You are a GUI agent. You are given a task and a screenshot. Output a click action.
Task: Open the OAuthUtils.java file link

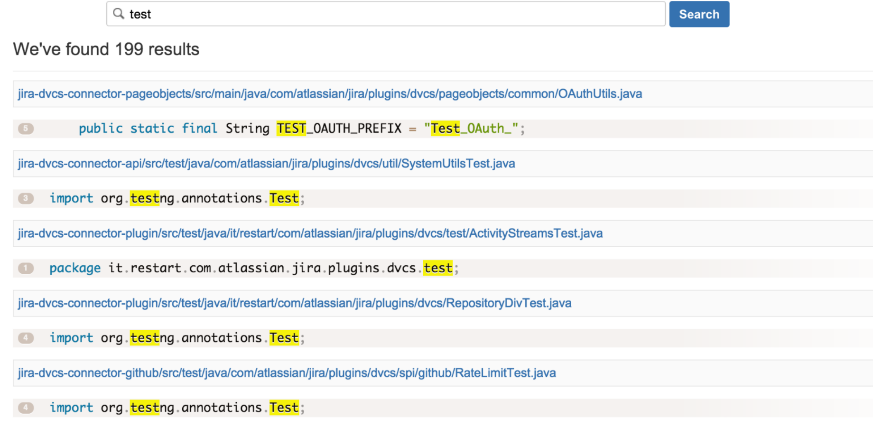point(330,93)
